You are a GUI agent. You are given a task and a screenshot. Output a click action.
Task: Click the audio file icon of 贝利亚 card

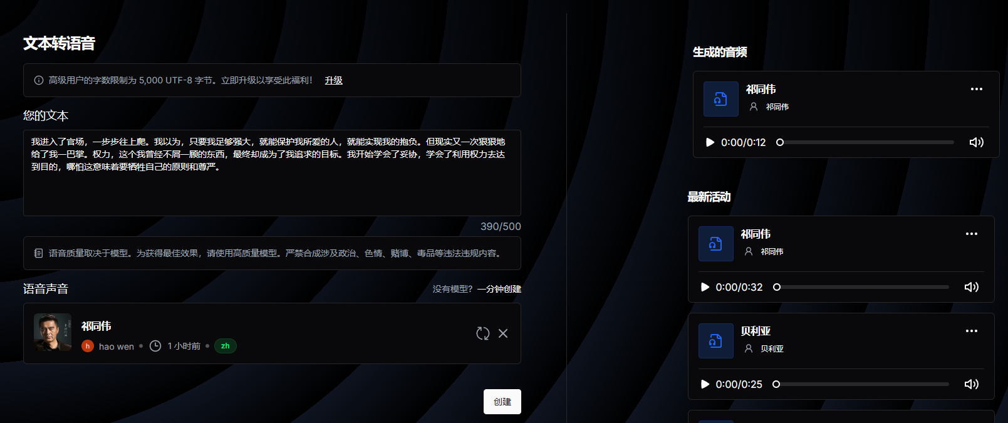coord(716,341)
